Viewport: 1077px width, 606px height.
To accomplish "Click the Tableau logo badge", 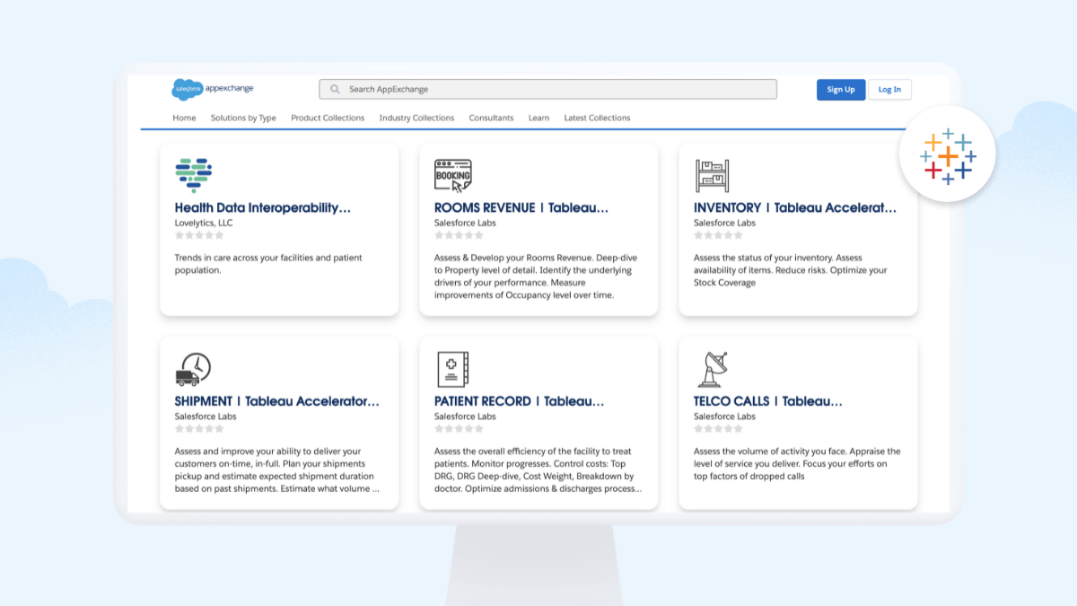I will coord(947,156).
